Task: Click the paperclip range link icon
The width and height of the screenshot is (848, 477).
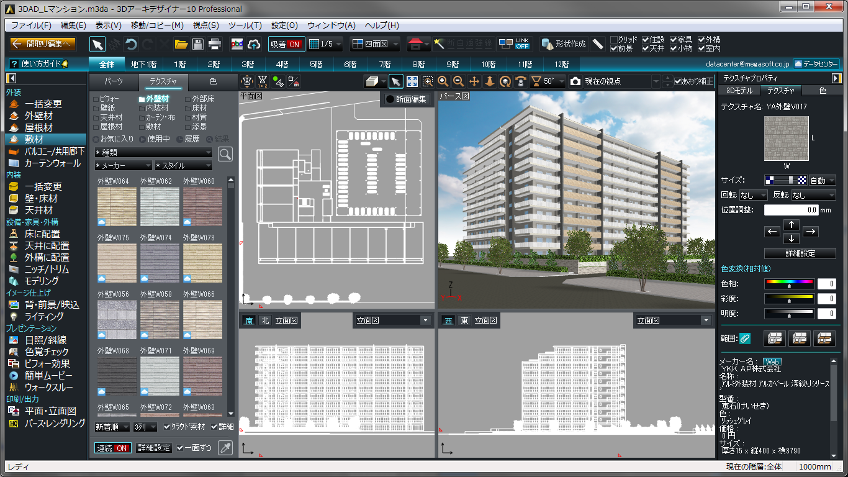Action: [x=745, y=338]
